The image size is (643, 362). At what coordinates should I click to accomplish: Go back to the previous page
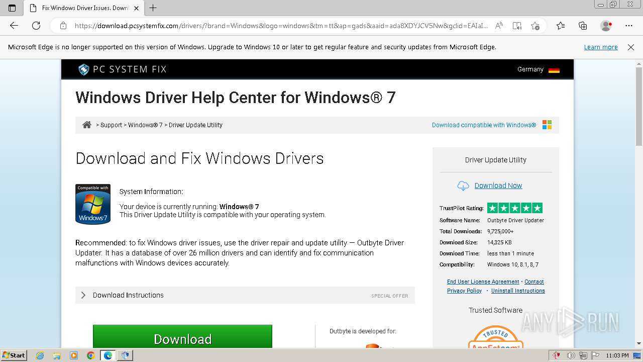14,26
